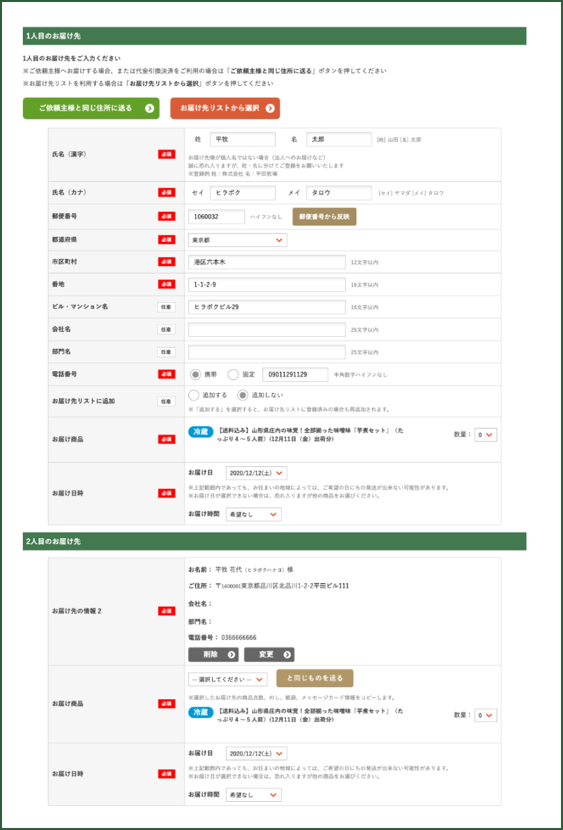563x830 pixels.
Task: Click arrow icon on 削除 button
Action: (232, 655)
